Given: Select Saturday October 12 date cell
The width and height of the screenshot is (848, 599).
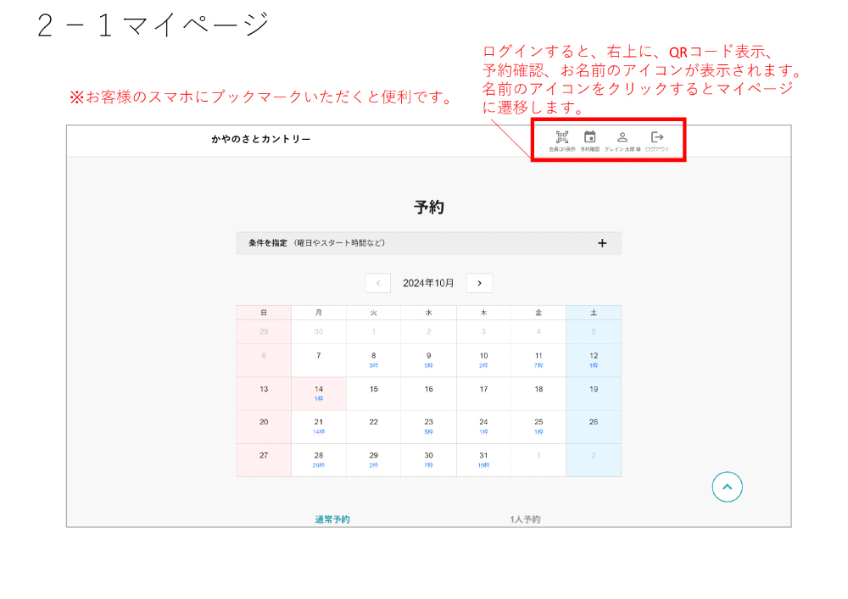Looking at the screenshot, I should click(594, 359).
